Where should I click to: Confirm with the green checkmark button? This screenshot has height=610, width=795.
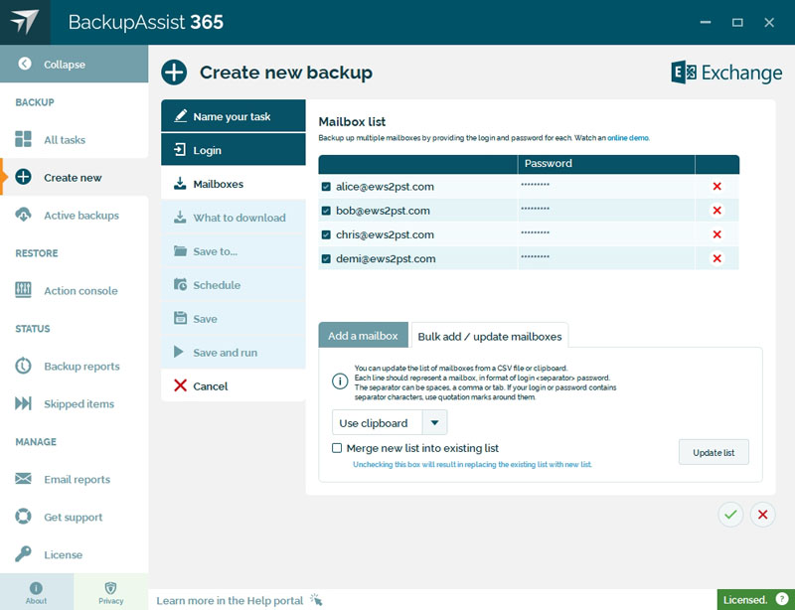coord(730,515)
